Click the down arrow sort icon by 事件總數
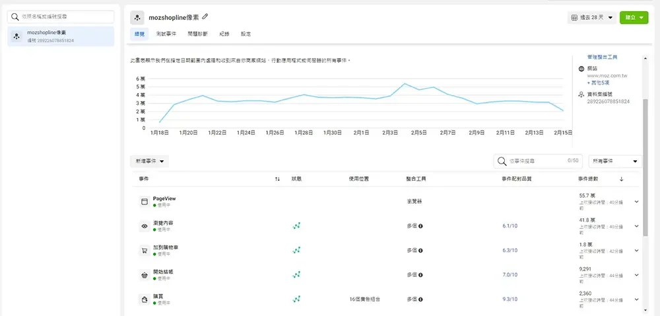Viewport: 660px width, 316px height. click(x=621, y=179)
